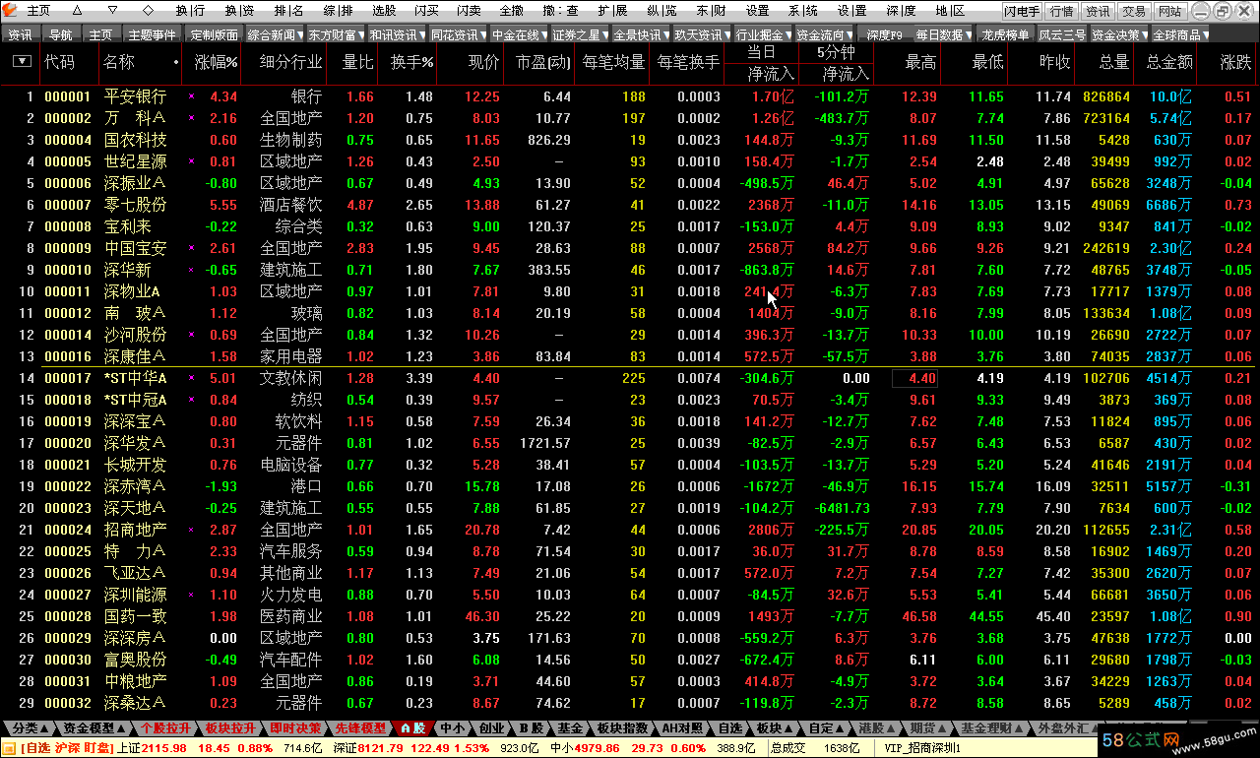Click the 文教休闲 industry cell
Image resolution: width=1260 pixels, height=758 pixels.
[x=290, y=379]
